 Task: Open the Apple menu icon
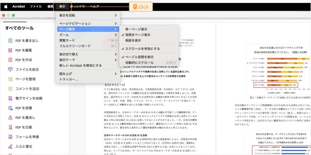6,7
